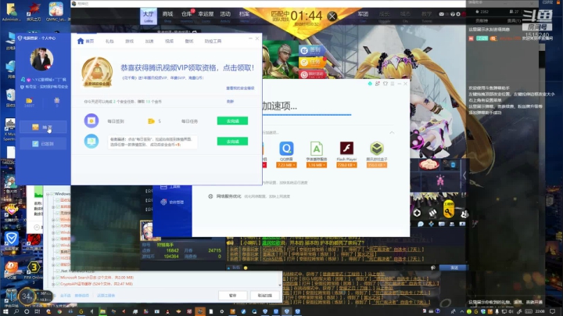Collapse the Windows root node in the cleanup tree
The width and height of the screenshot is (563, 316).
tap(48, 194)
